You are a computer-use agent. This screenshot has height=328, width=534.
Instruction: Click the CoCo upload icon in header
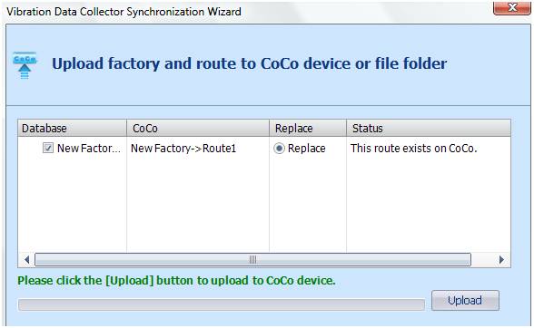(25, 65)
